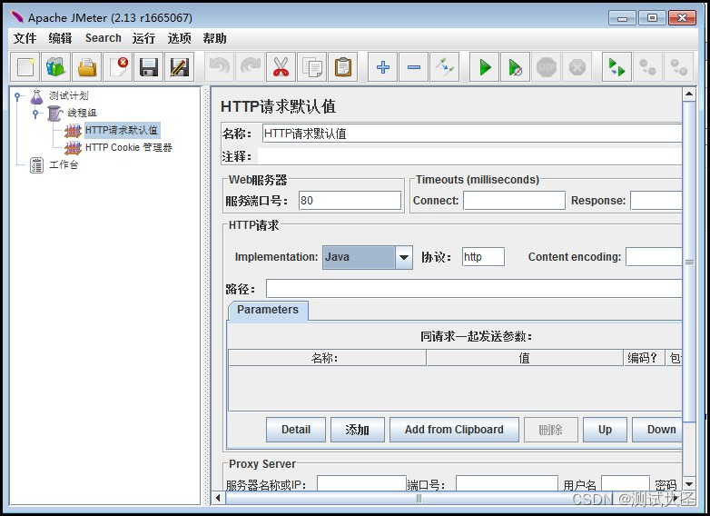710x516 pixels.
Task: Select HTTP Cookie 管理器 tree node
Action: point(129,148)
